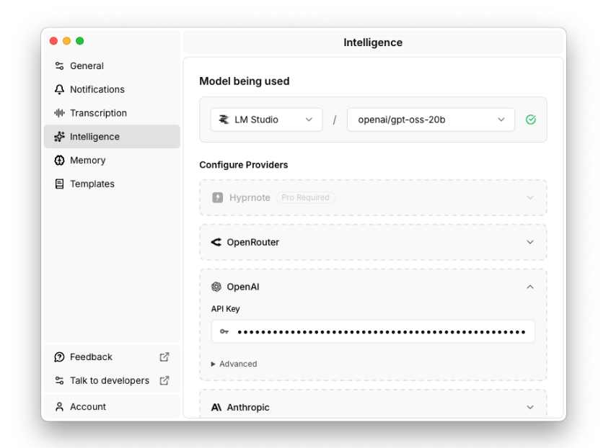Expand the Hyprnote provider chevron
611x448 pixels.
point(530,198)
